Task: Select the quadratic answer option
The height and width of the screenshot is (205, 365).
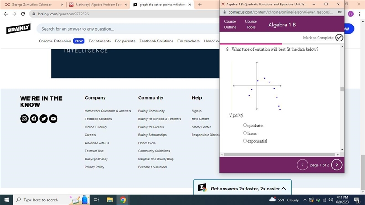Action: (x=245, y=125)
